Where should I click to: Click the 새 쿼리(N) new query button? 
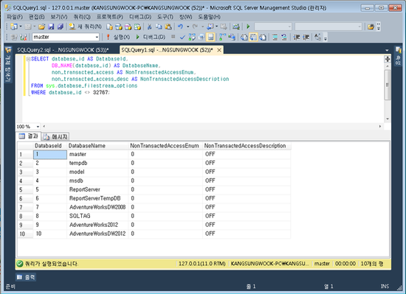pos(86,27)
